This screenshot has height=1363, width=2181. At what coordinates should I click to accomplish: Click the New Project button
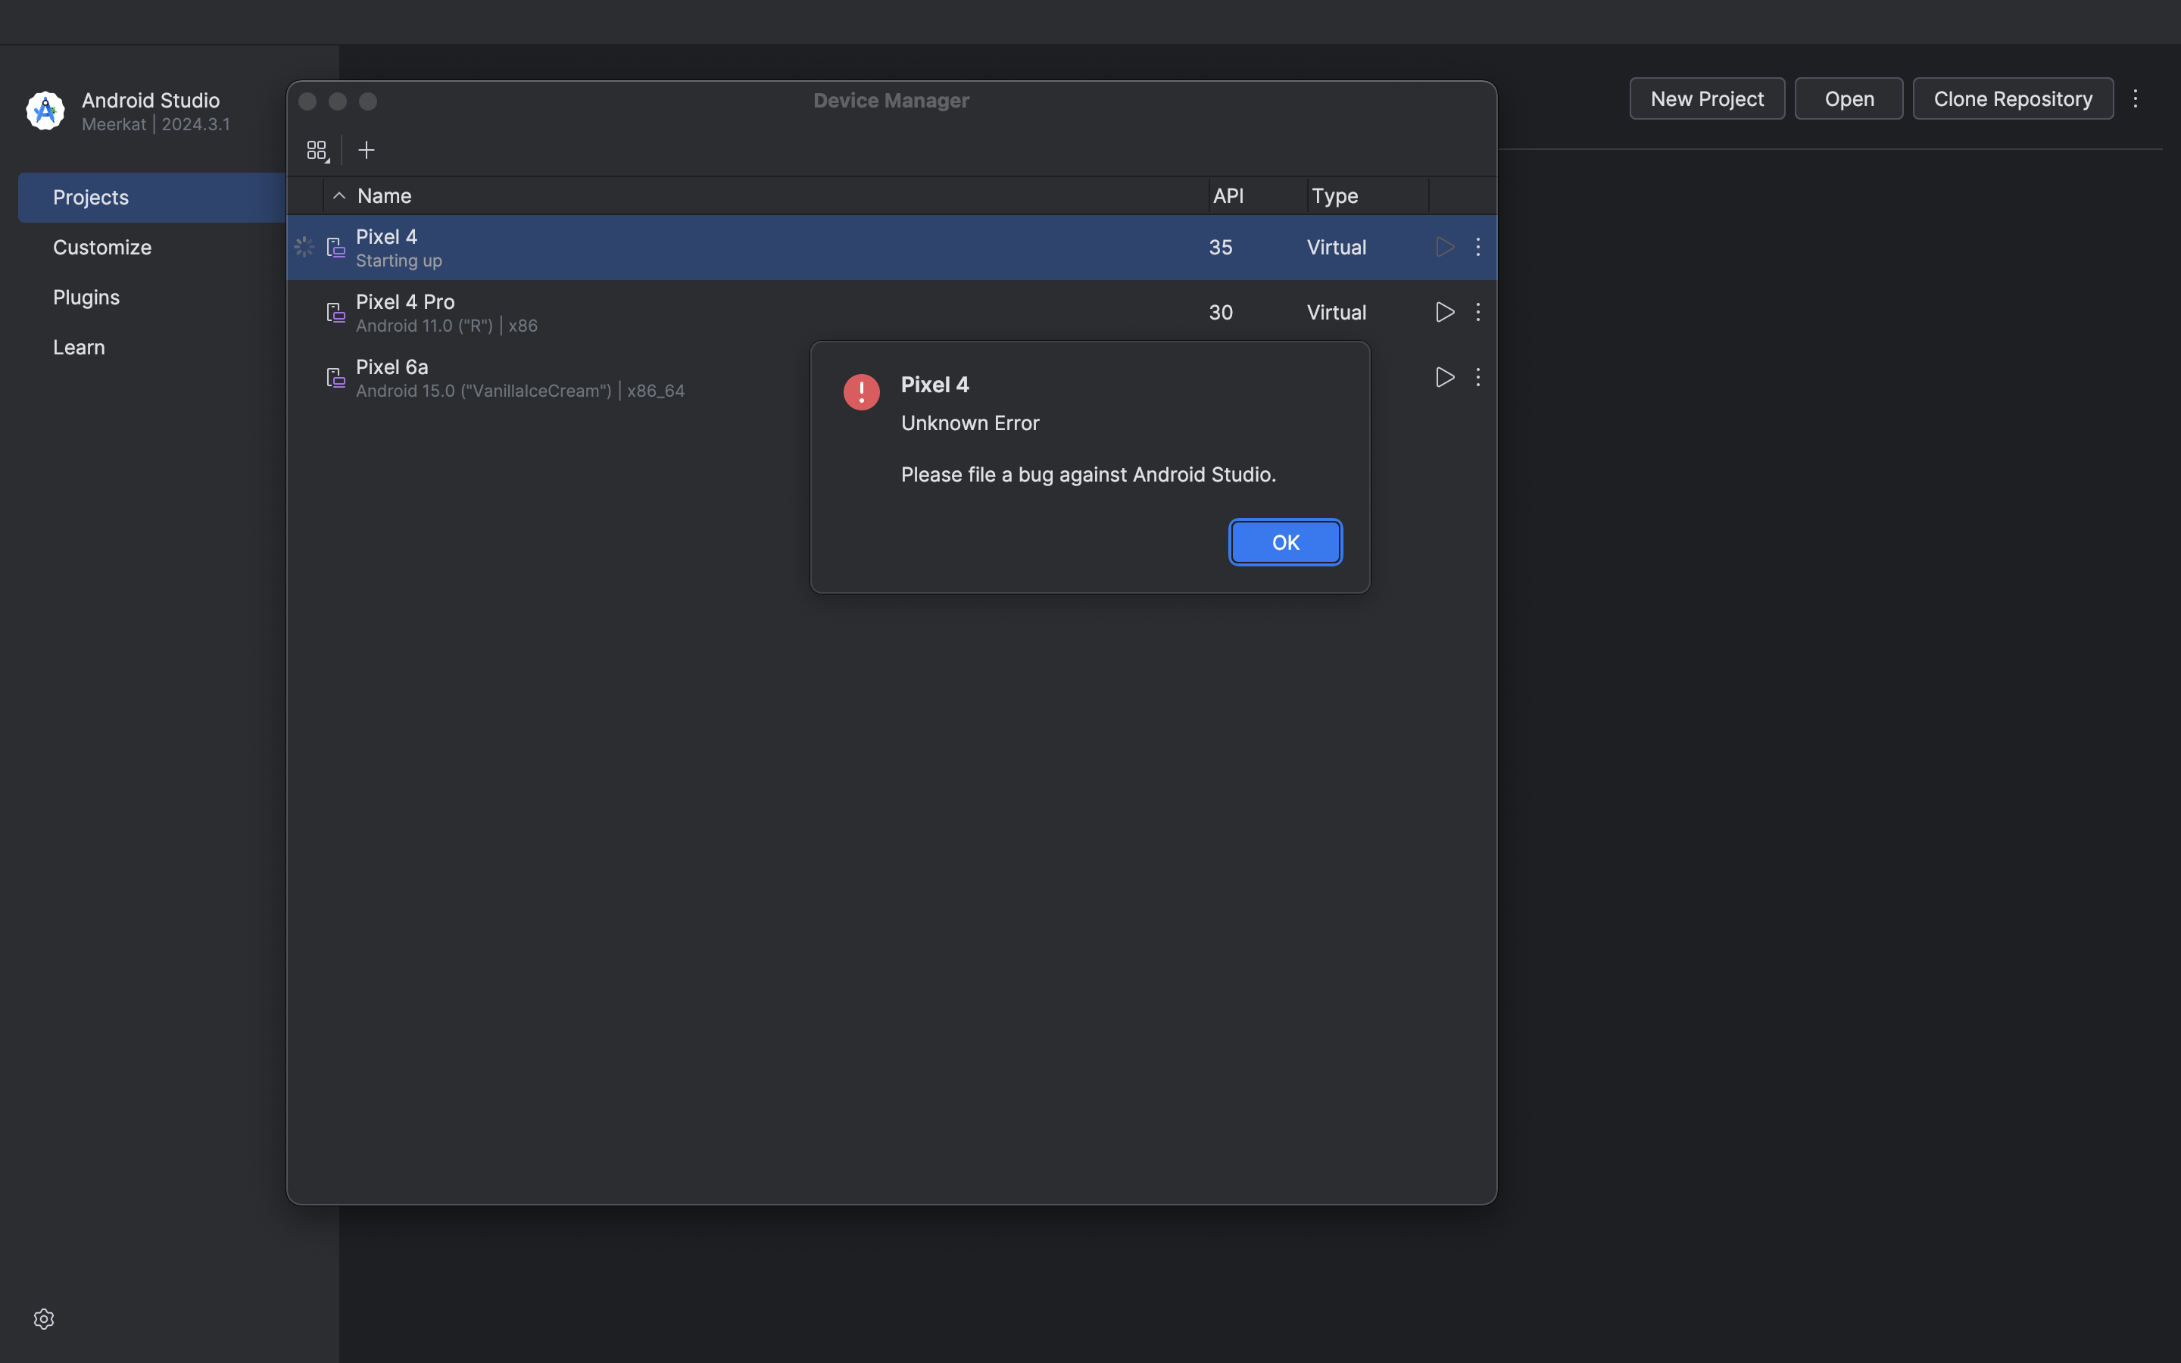click(1706, 98)
